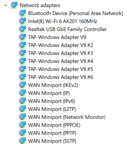Select the first TAP-Windows Adapter V9 entry

coord(57,37)
